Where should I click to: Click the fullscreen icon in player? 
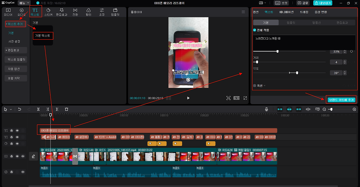click(245, 98)
